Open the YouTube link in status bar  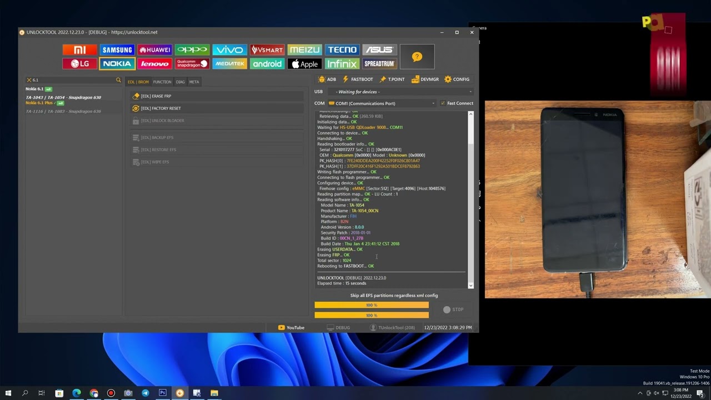pos(291,328)
